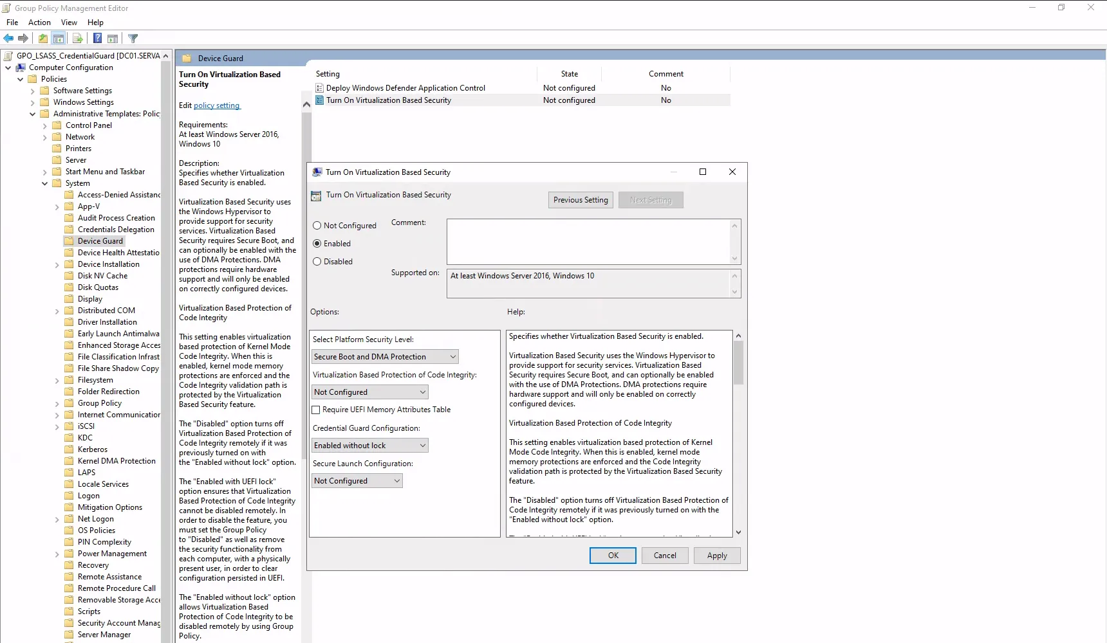Open the File menu
Screen dimensions: 1107x643
point(12,23)
